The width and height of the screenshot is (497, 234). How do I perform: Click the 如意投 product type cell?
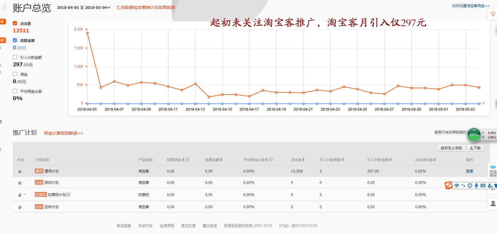(144, 195)
